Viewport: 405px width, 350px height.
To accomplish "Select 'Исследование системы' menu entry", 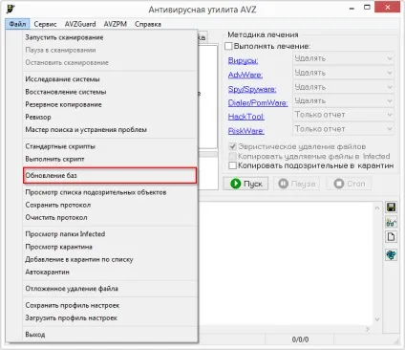I will click(x=110, y=79).
